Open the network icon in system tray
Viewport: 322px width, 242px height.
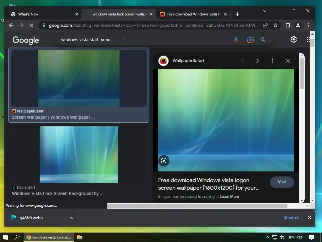[x=275, y=237]
